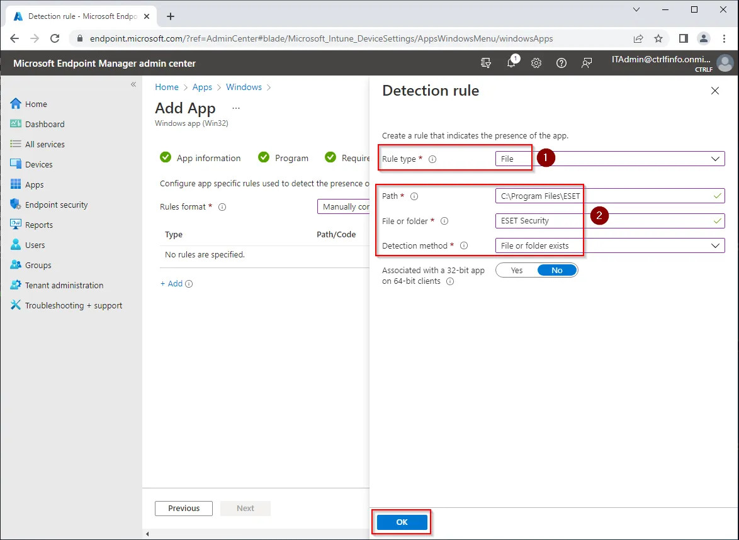The width and height of the screenshot is (739, 540).
Task: Open All services in the sidebar
Action: tap(37, 144)
